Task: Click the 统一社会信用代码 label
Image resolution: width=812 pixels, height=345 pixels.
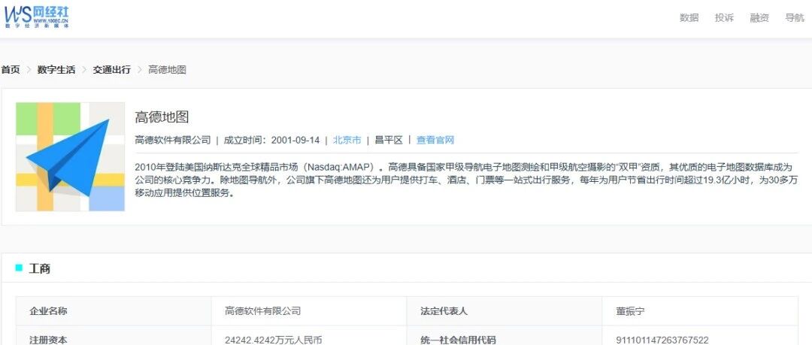Action: 459,340
